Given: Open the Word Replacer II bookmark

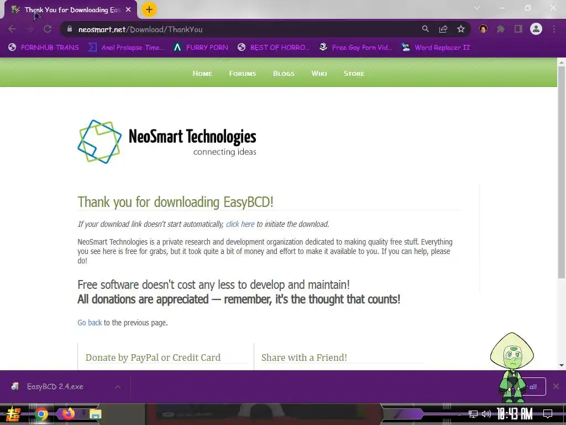Looking at the screenshot, I should pos(436,48).
